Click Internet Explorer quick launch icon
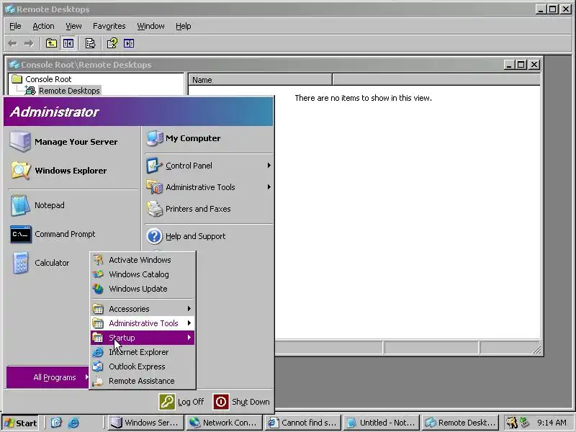The height and width of the screenshot is (432, 576). click(73, 423)
